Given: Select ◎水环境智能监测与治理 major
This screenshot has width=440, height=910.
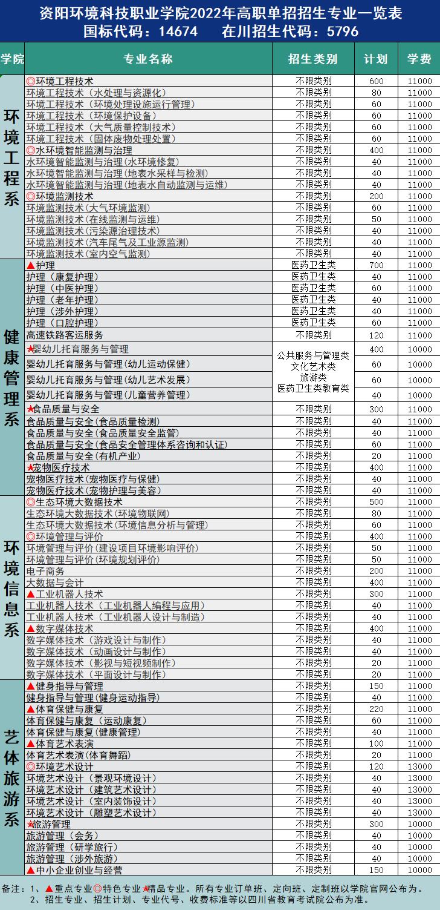Looking at the screenshot, I should click(x=148, y=150).
